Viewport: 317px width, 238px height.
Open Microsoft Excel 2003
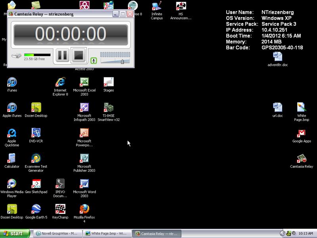coord(84,86)
